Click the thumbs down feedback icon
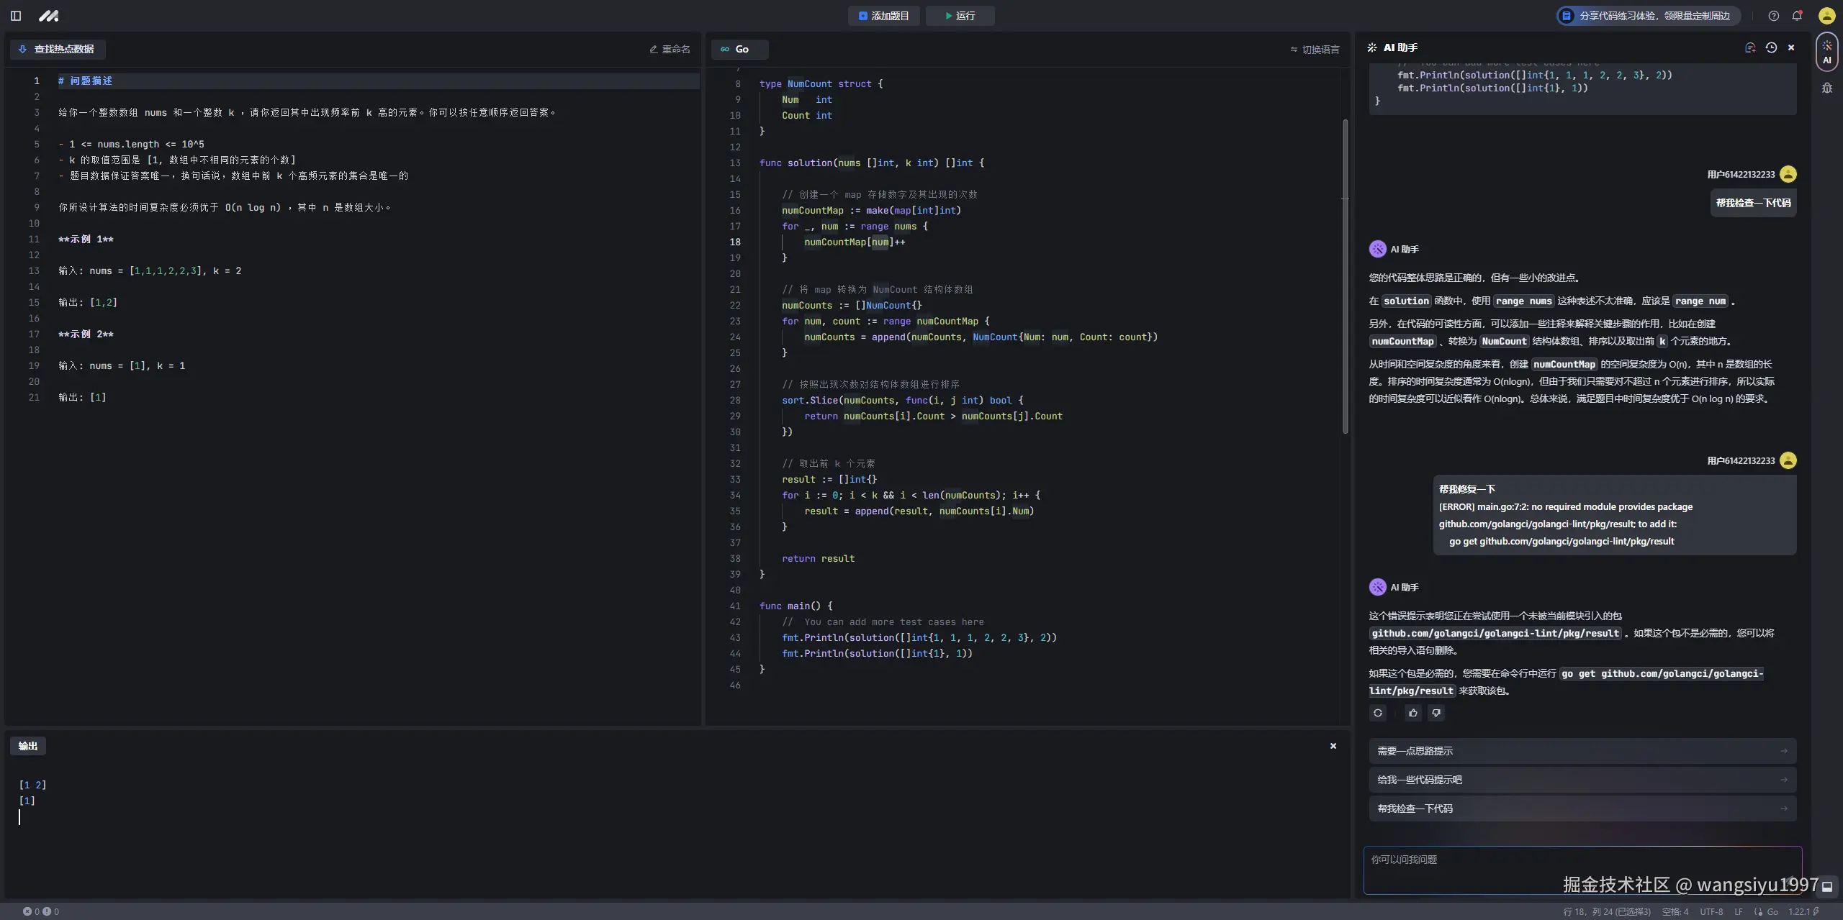This screenshot has height=920, width=1843. [x=1436, y=713]
